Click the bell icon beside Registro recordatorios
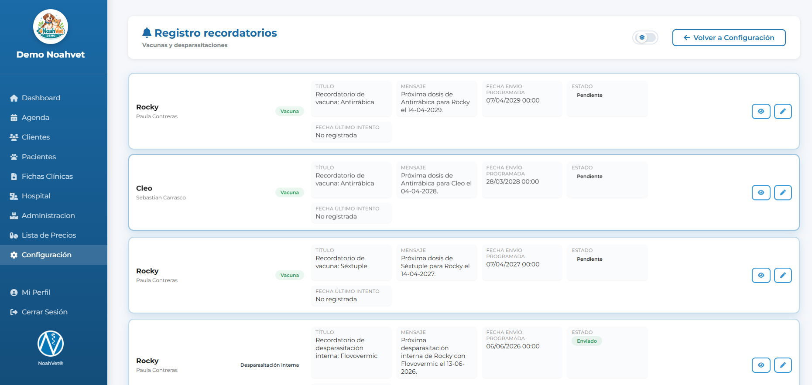The image size is (812, 385). (x=147, y=33)
